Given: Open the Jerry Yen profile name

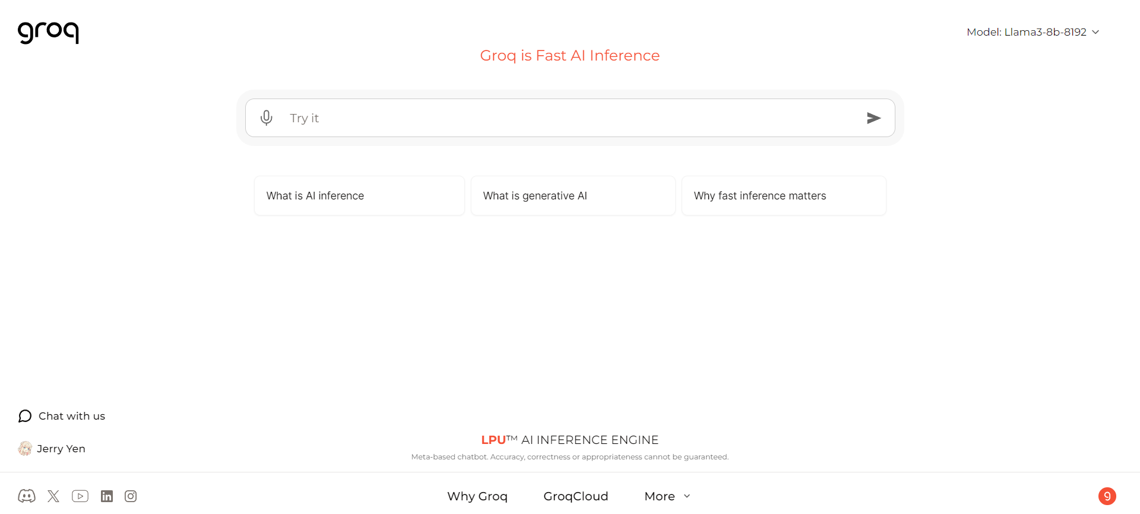Looking at the screenshot, I should tap(61, 449).
